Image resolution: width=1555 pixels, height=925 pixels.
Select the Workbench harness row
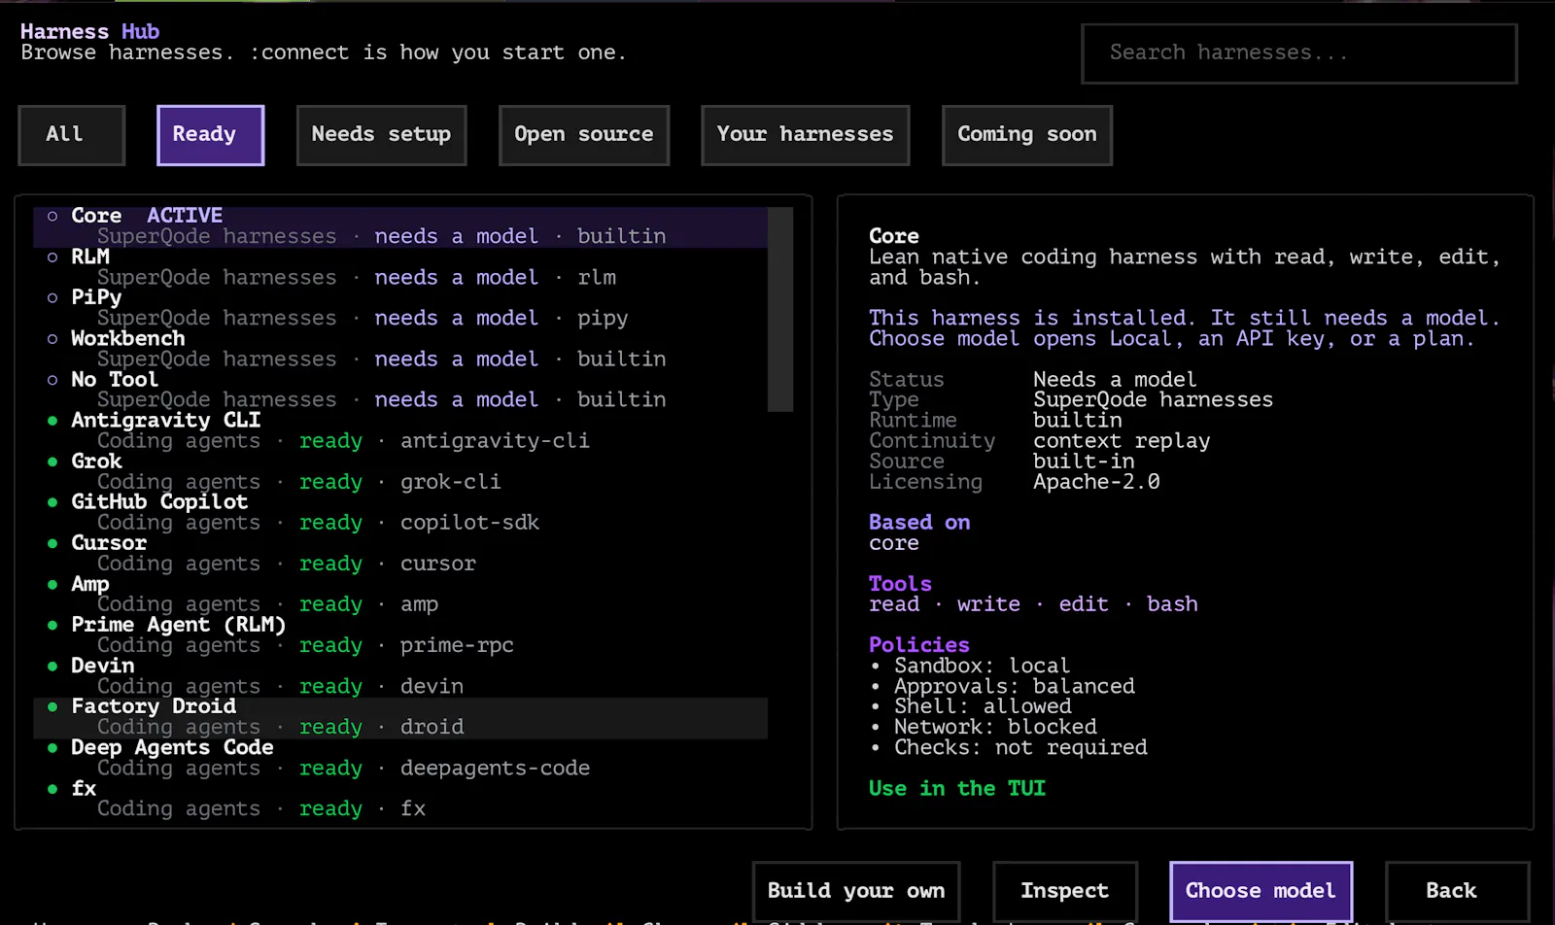coord(400,349)
